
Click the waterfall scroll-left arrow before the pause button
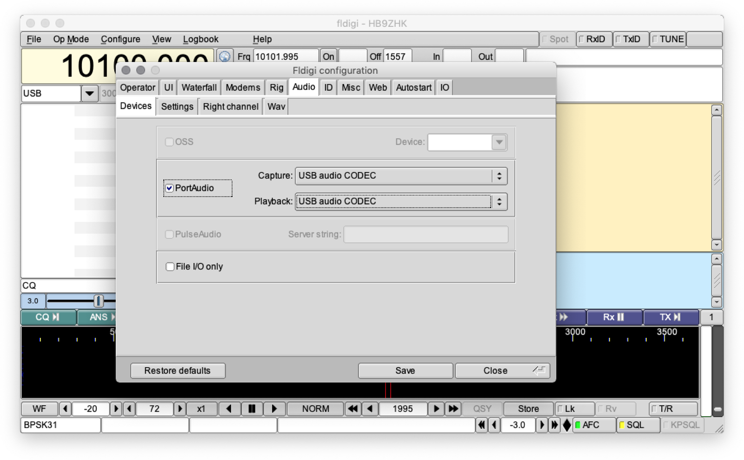[x=229, y=409]
